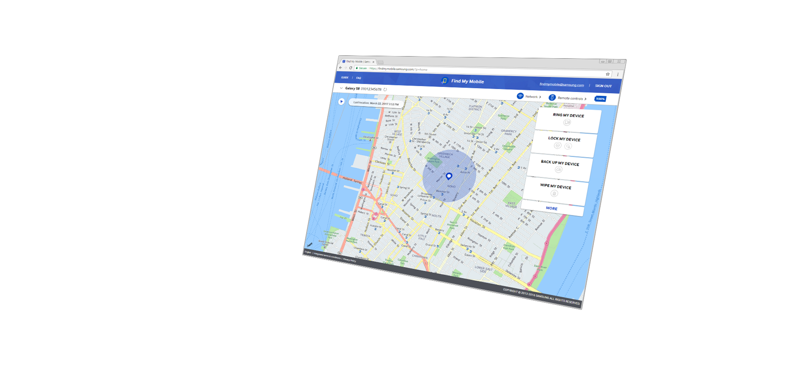Bookmark the page with the star icon
The width and height of the screenshot is (812, 380).
click(x=608, y=74)
